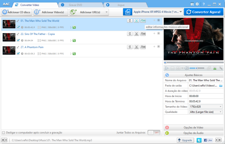Uncheck The Man Who Sold The World checkbox

coord(18,27)
